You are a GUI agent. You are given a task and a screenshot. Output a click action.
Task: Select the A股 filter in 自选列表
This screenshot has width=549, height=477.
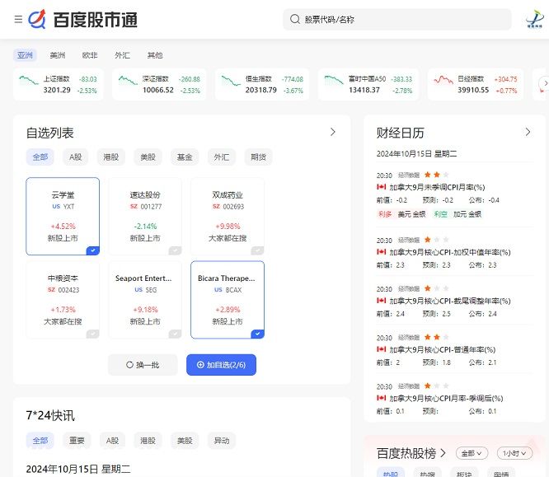[x=76, y=157]
